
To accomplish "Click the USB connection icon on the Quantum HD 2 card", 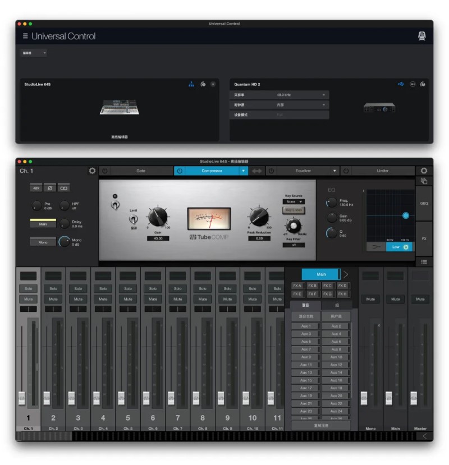I will click(401, 84).
